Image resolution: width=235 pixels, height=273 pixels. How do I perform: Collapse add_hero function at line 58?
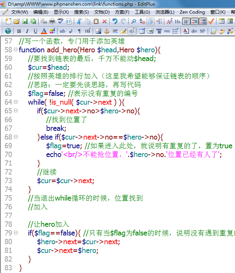coord(16,50)
